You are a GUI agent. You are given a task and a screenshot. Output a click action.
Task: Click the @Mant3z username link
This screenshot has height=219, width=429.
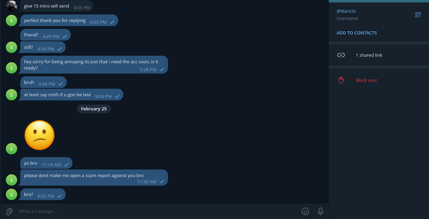click(346, 11)
